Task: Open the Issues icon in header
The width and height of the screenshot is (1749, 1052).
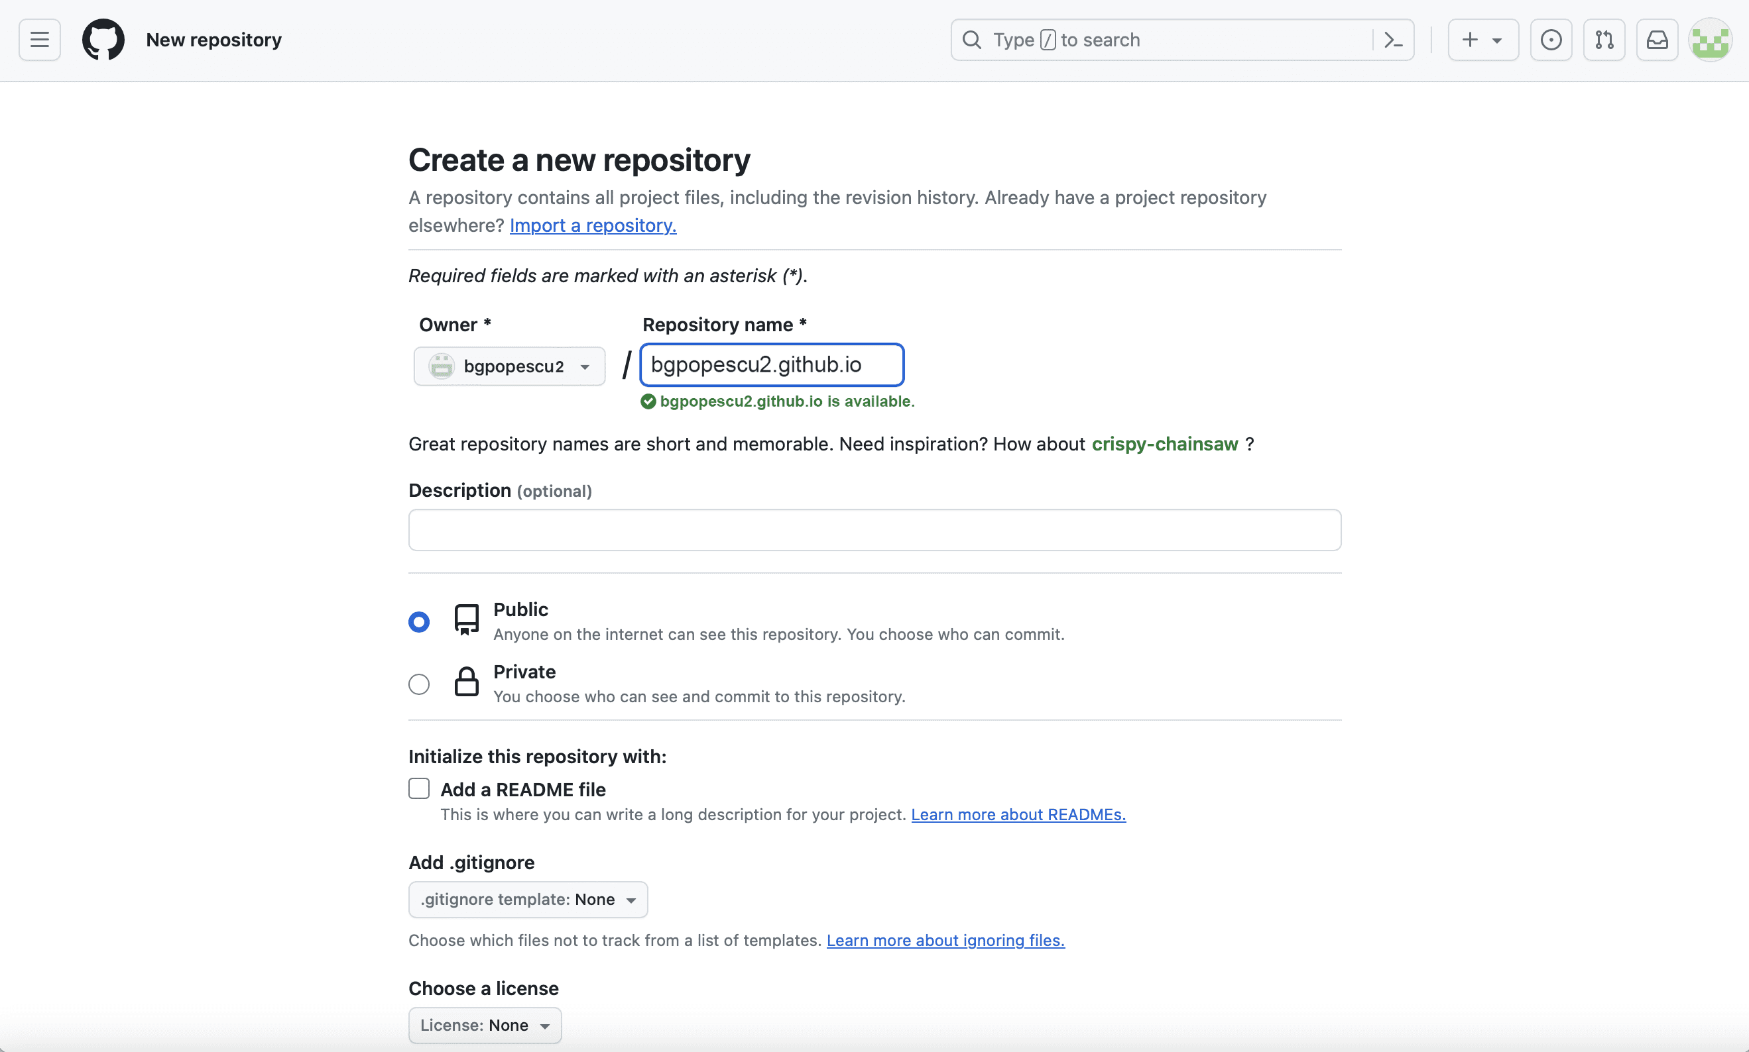Action: click(1551, 40)
